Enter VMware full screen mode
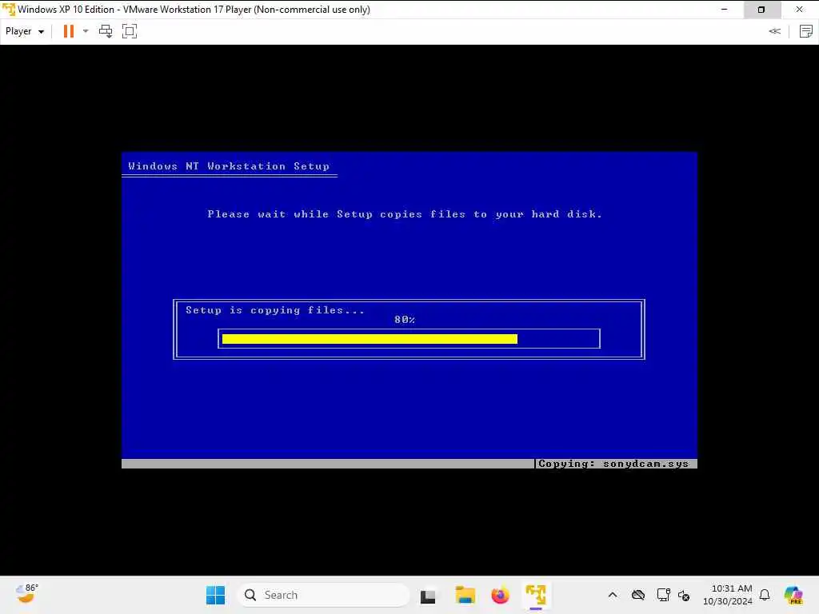Screen dimensions: 819x614 click(130, 31)
